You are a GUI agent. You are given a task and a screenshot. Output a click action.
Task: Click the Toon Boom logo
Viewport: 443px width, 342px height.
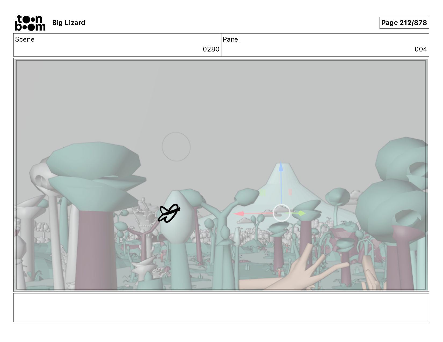[30, 23]
